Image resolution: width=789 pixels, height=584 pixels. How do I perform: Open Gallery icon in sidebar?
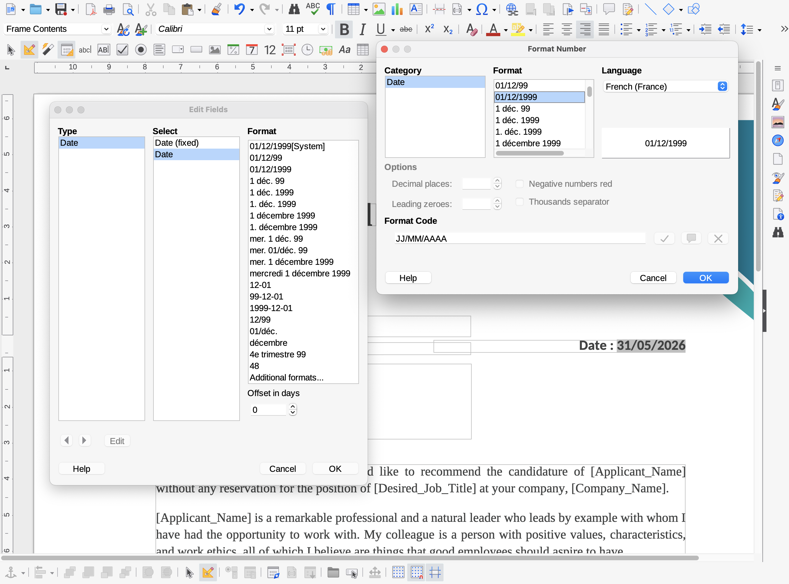[x=778, y=122]
